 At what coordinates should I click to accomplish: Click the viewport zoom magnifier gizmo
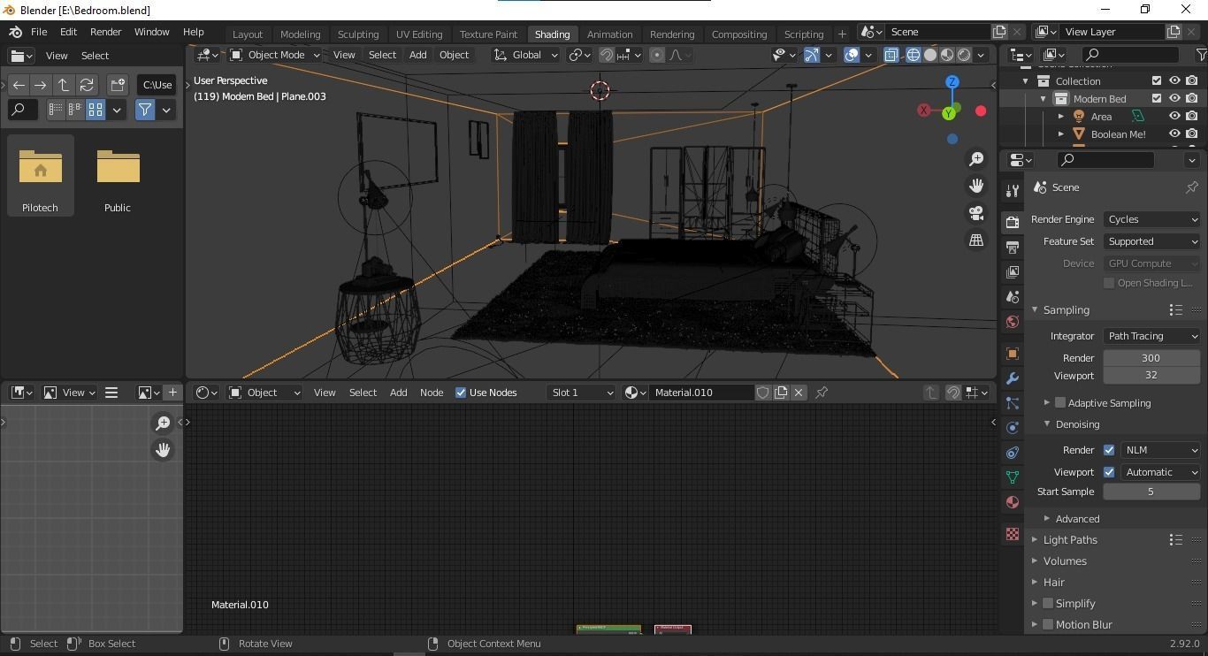coord(976,159)
